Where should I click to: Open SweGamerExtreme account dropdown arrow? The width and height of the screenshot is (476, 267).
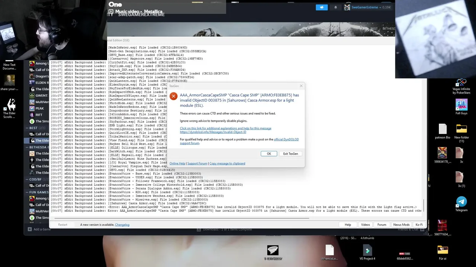coord(380,7)
